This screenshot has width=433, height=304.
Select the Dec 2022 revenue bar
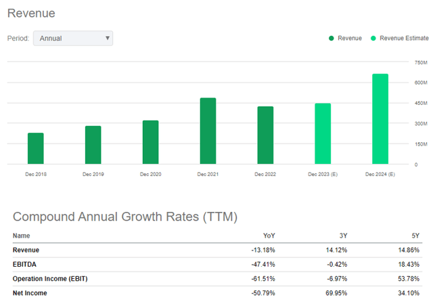tap(265, 135)
